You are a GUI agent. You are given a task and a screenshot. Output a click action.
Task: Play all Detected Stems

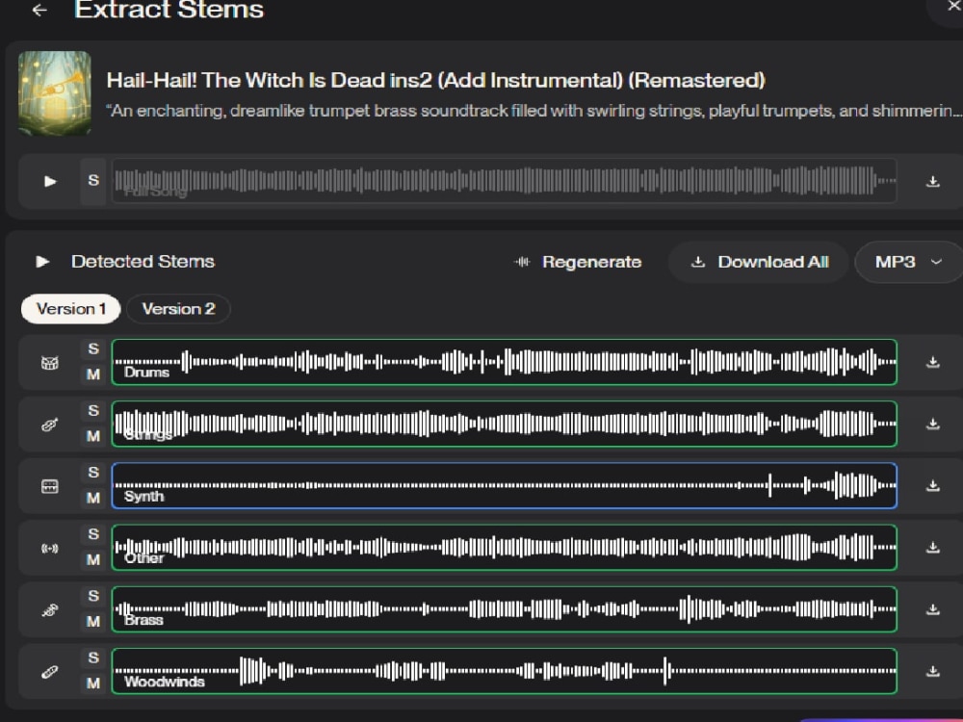coord(42,262)
